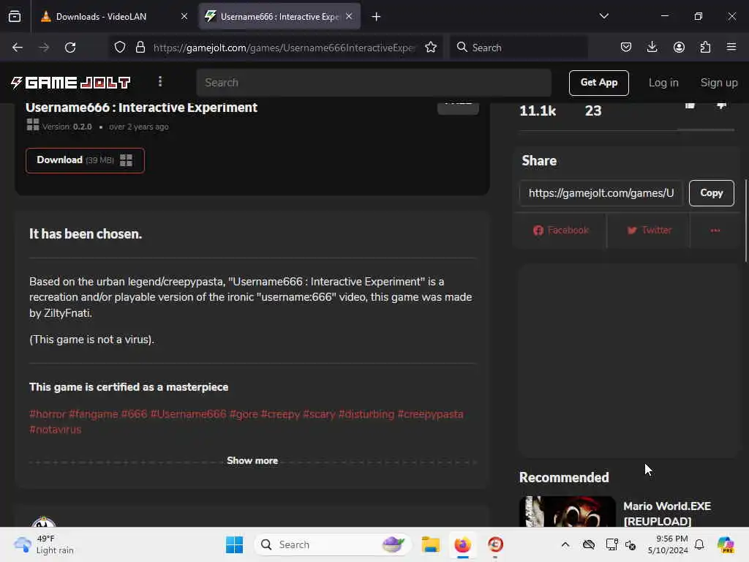The height and width of the screenshot is (562, 749).
Task: Open the Firefox downloads panel
Action: click(652, 48)
